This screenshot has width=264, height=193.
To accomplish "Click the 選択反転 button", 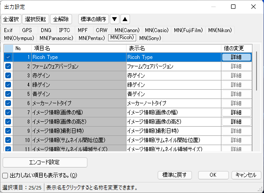I will [x=36, y=19].
